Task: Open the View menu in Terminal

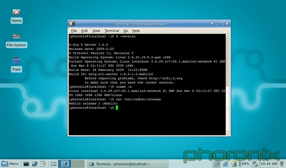Action: pos(96,31)
